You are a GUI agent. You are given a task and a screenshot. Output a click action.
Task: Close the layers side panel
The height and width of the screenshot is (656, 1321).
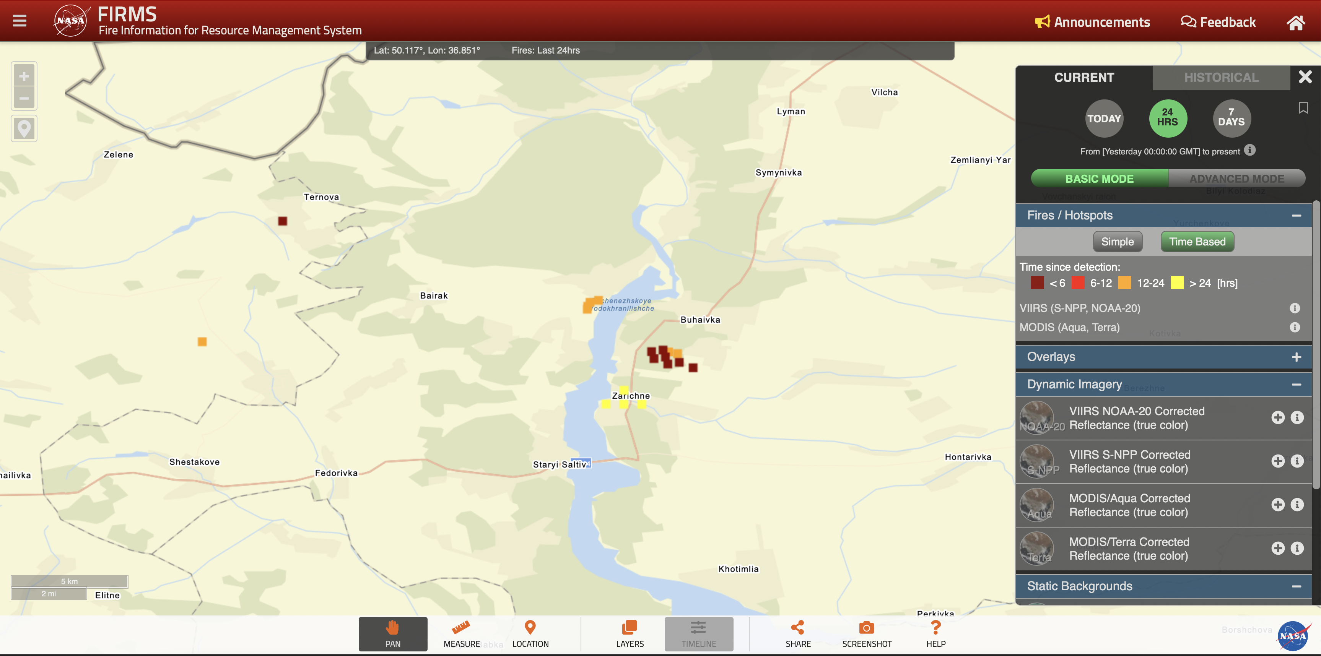point(1305,77)
